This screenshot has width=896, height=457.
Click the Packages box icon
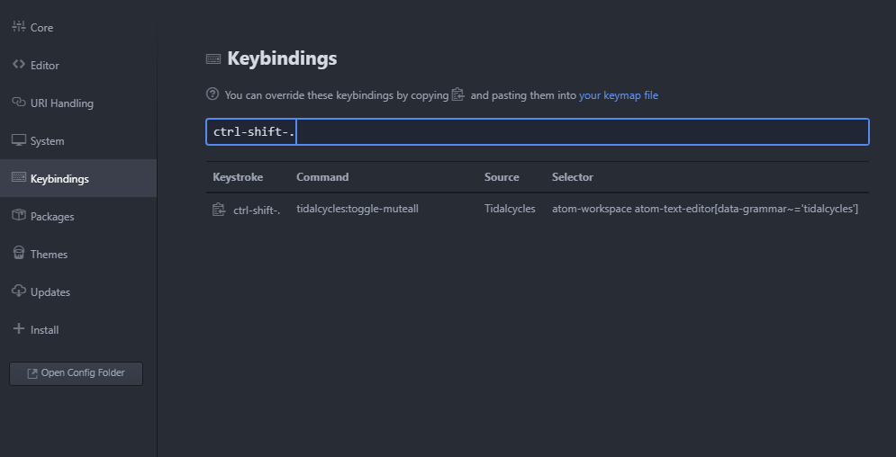pyautogui.click(x=18, y=216)
